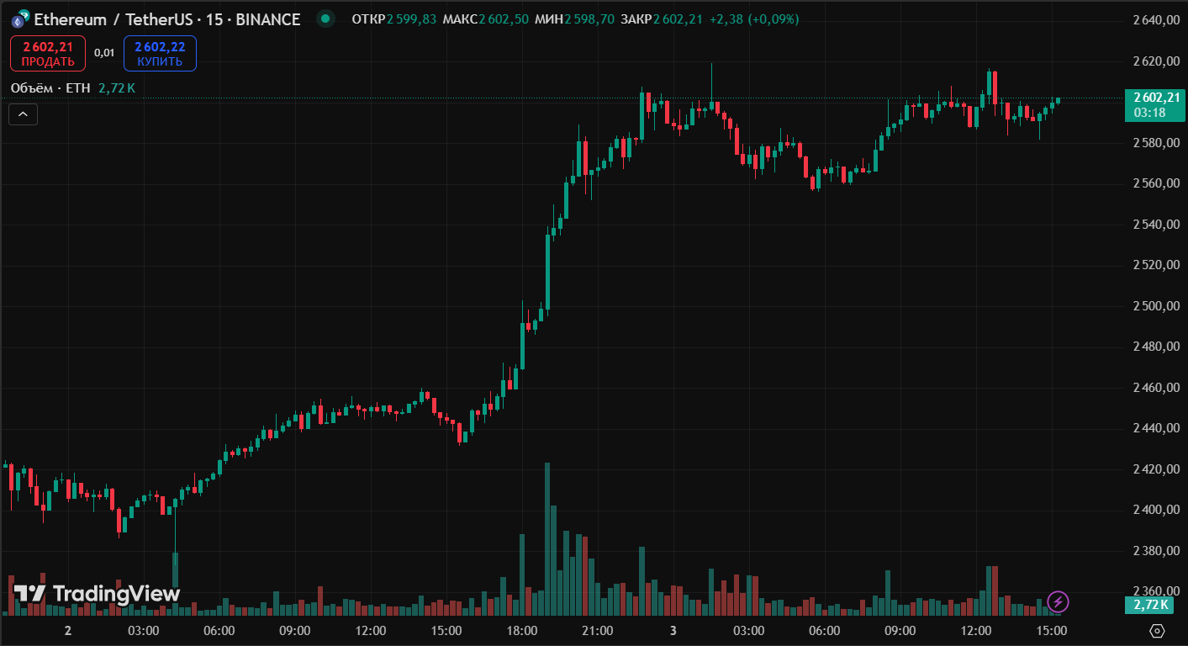Click the 2 620,00 price axis label
This screenshot has width=1188, height=646.
1156,61
